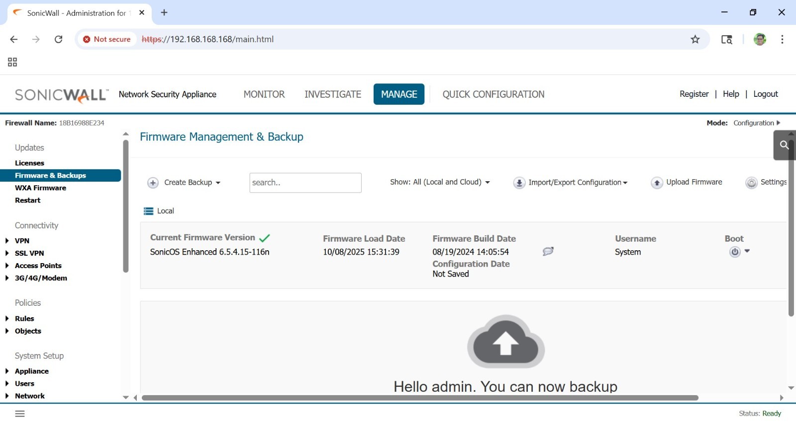Click the firmware load date 10/08/2025 15:31:39
796x422 pixels.
[x=361, y=252]
